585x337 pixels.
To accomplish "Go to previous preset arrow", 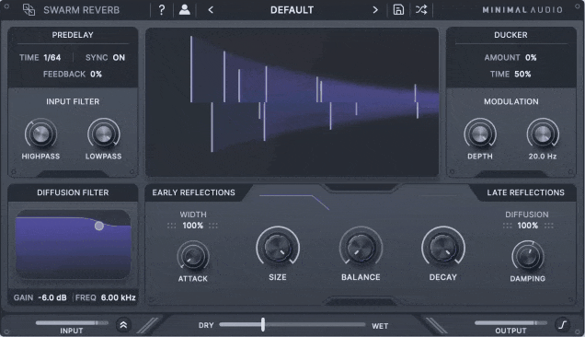I will 211,10.
